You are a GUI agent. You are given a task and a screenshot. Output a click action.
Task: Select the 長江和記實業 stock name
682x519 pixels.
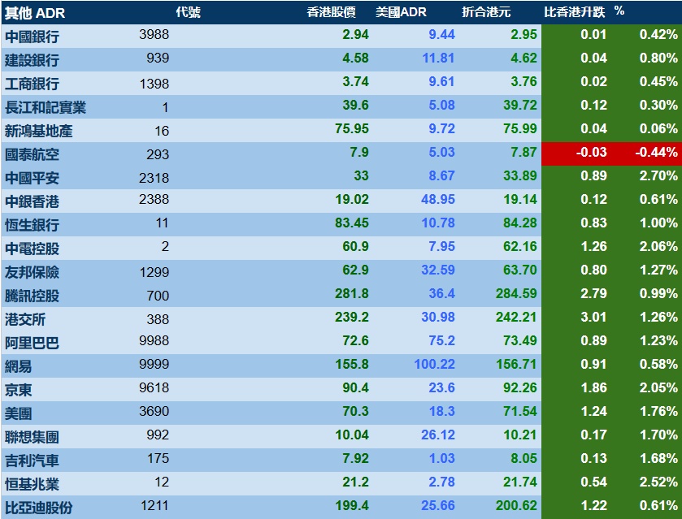46,107
